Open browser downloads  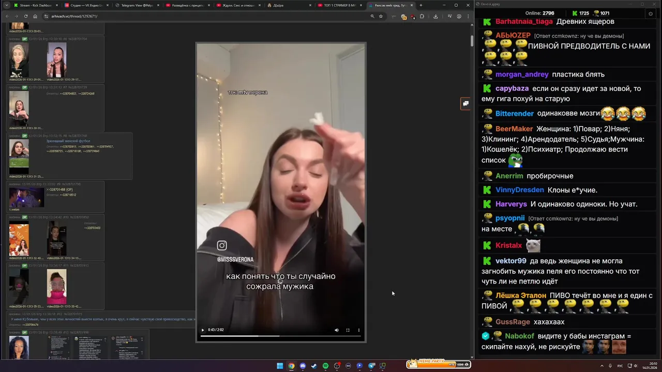click(x=435, y=16)
